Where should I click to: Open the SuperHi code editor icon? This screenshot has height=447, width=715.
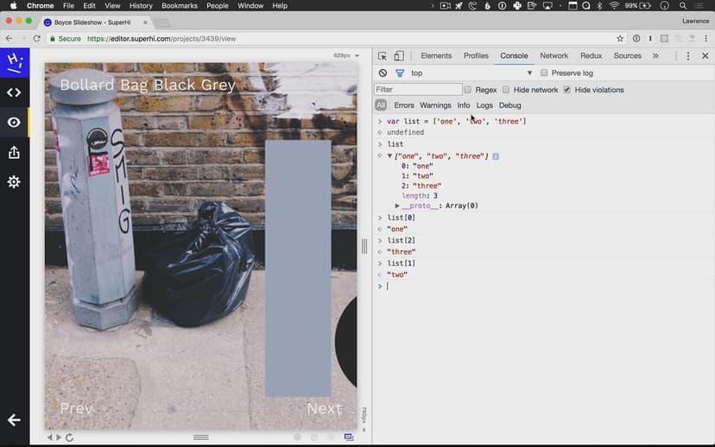tap(14, 92)
